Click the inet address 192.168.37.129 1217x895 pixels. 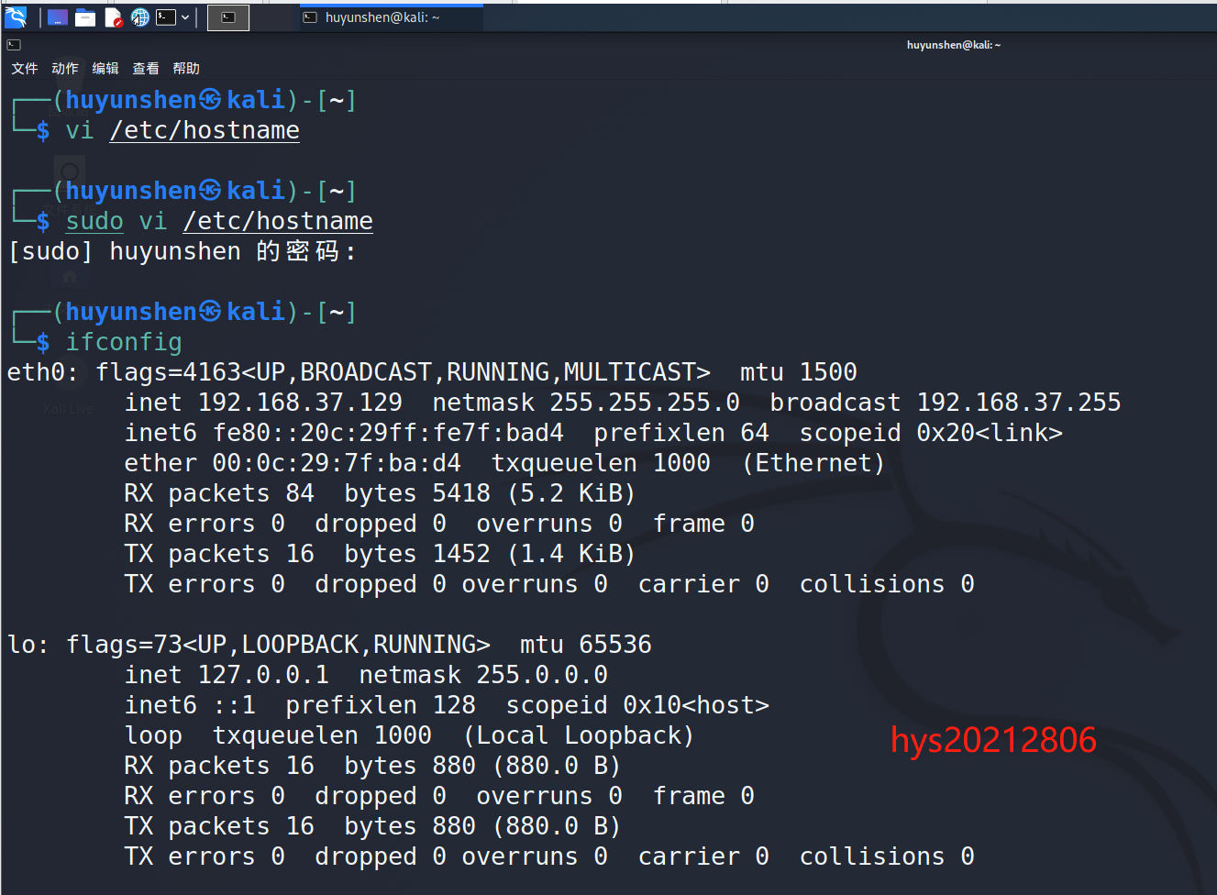300,403
